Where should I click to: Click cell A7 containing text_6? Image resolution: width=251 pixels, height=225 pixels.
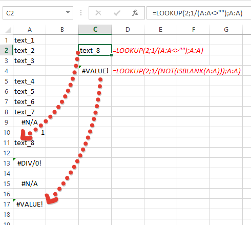[x=30, y=101]
